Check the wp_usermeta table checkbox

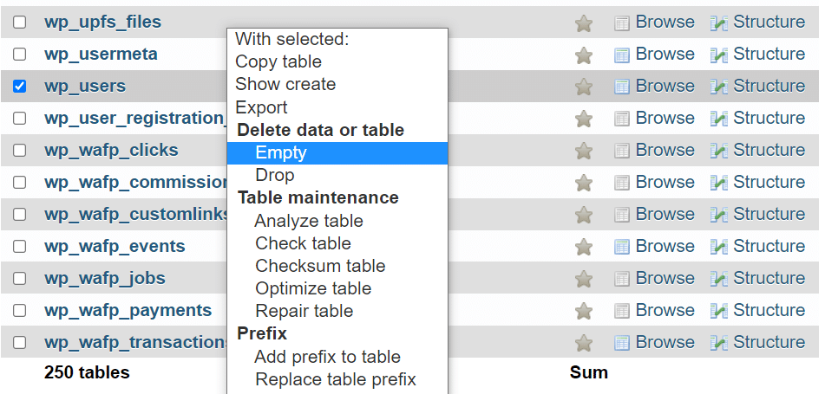(x=20, y=55)
